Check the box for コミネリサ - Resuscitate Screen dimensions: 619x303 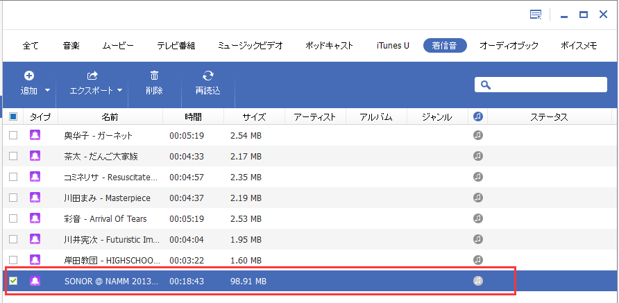pos(13,177)
